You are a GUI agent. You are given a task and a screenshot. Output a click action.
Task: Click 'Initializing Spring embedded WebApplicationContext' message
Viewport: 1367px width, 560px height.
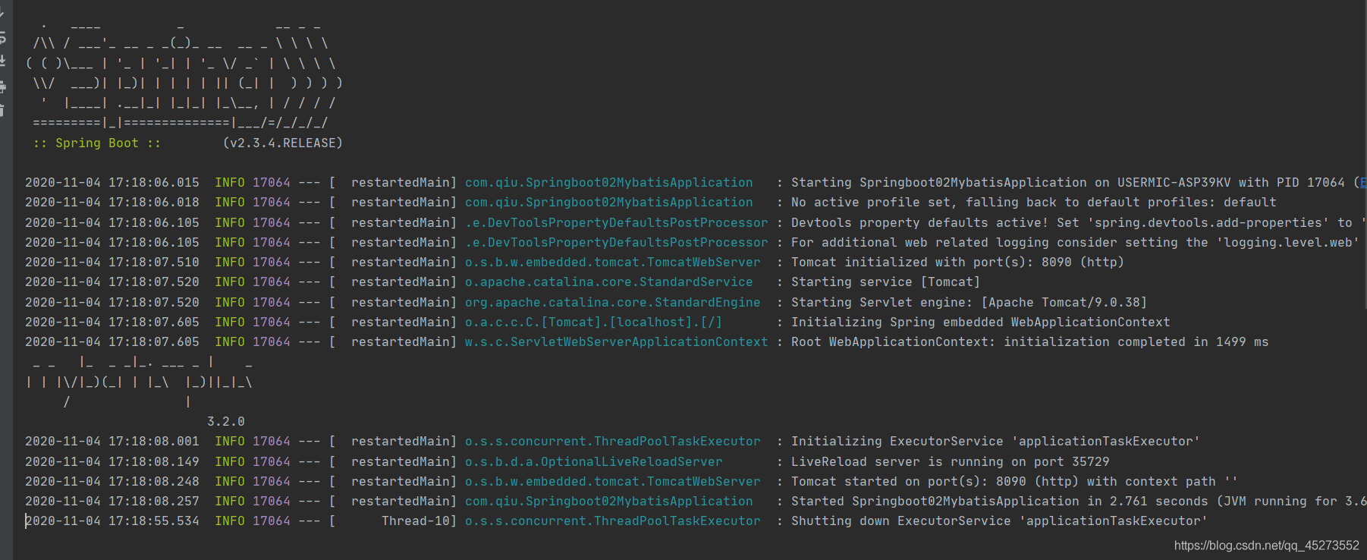pyautogui.click(x=981, y=322)
